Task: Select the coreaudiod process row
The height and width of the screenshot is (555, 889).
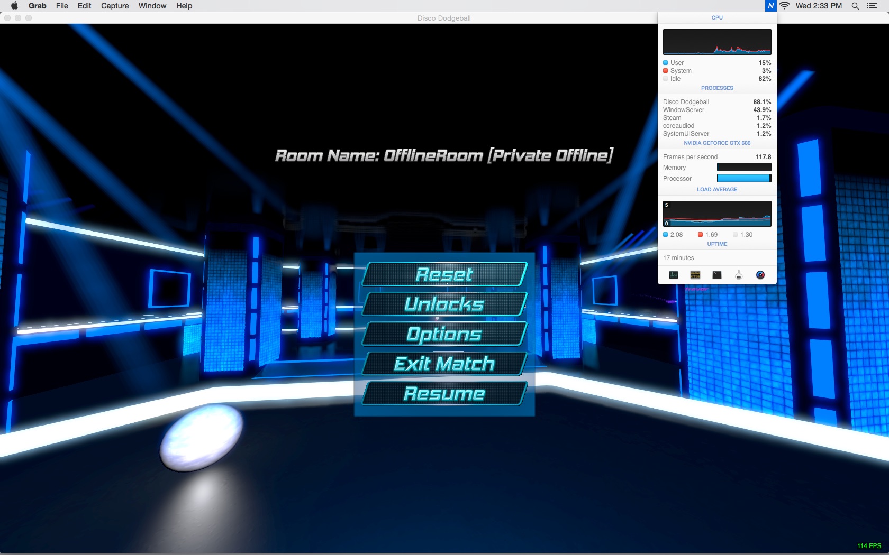Action: [717, 126]
